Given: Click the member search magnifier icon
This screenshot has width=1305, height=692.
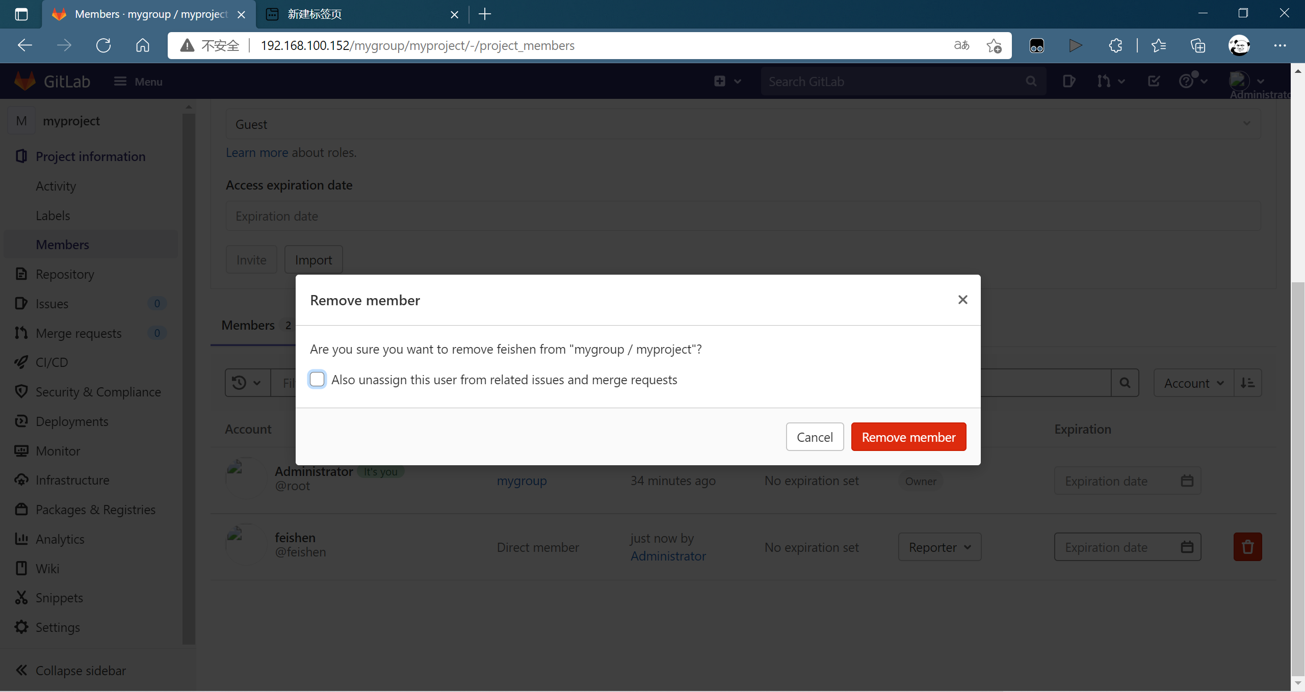Looking at the screenshot, I should pyautogui.click(x=1125, y=383).
